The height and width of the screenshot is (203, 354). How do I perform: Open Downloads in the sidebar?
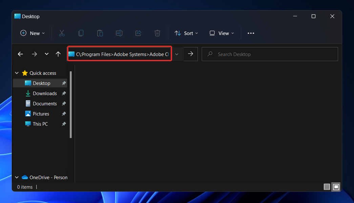(45, 93)
